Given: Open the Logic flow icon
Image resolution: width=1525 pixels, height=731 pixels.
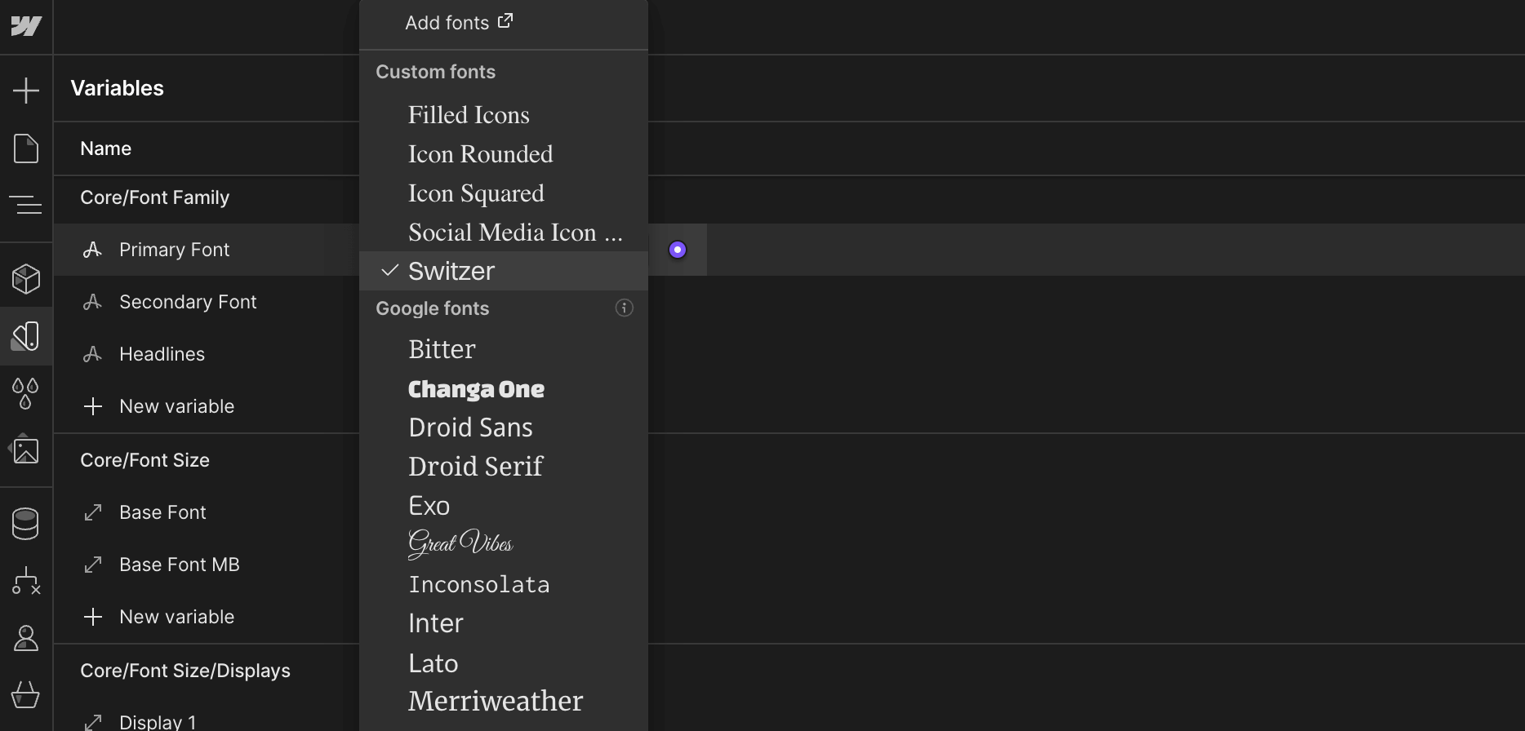Looking at the screenshot, I should [x=26, y=581].
